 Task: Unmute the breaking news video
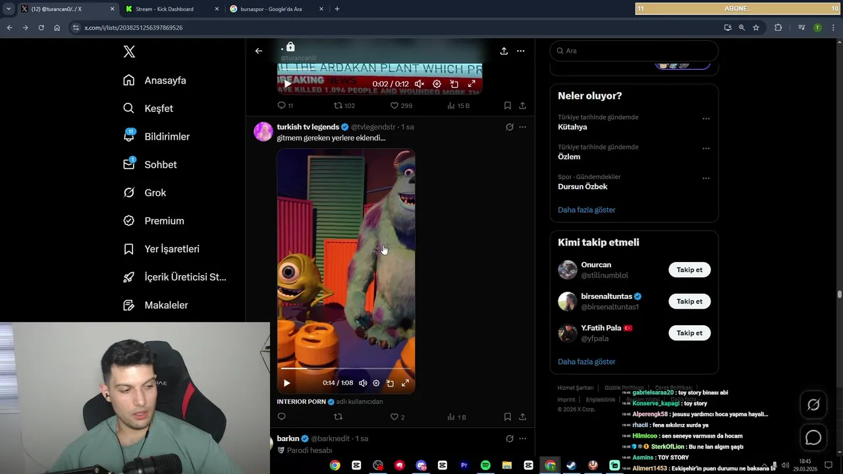click(x=420, y=84)
